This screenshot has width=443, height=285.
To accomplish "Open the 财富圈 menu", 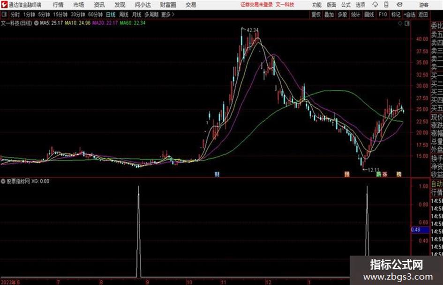I will click(x=168, y=5).
